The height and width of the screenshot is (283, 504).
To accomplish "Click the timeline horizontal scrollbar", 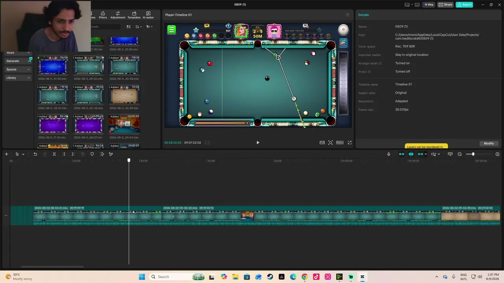I will tap(52, 266).
